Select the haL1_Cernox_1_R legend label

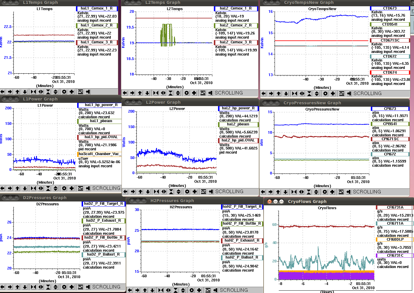(97, 9)
